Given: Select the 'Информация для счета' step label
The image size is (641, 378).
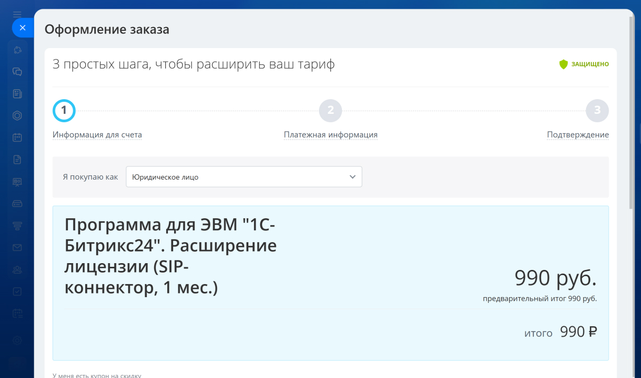Looking at the screenshot, I should click(x=97, y=135).
